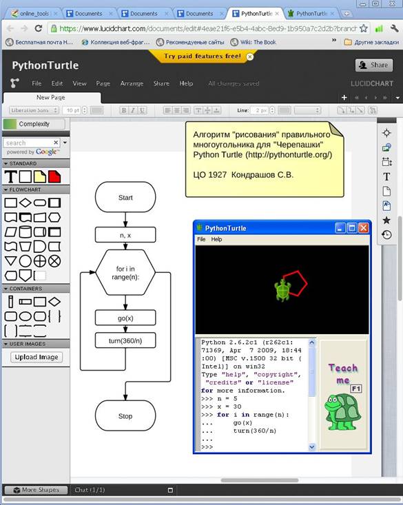The height and width of the screenshot is (505, 403).
Task: Select the terminator pill flowchart shape
Action: click(x=40, y=203)
